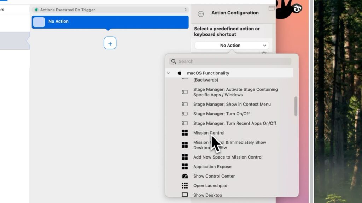Click the light blue No Action icon square
Image resolution: width=362 pixels, height=203 pixels.
tap(39, 22)
